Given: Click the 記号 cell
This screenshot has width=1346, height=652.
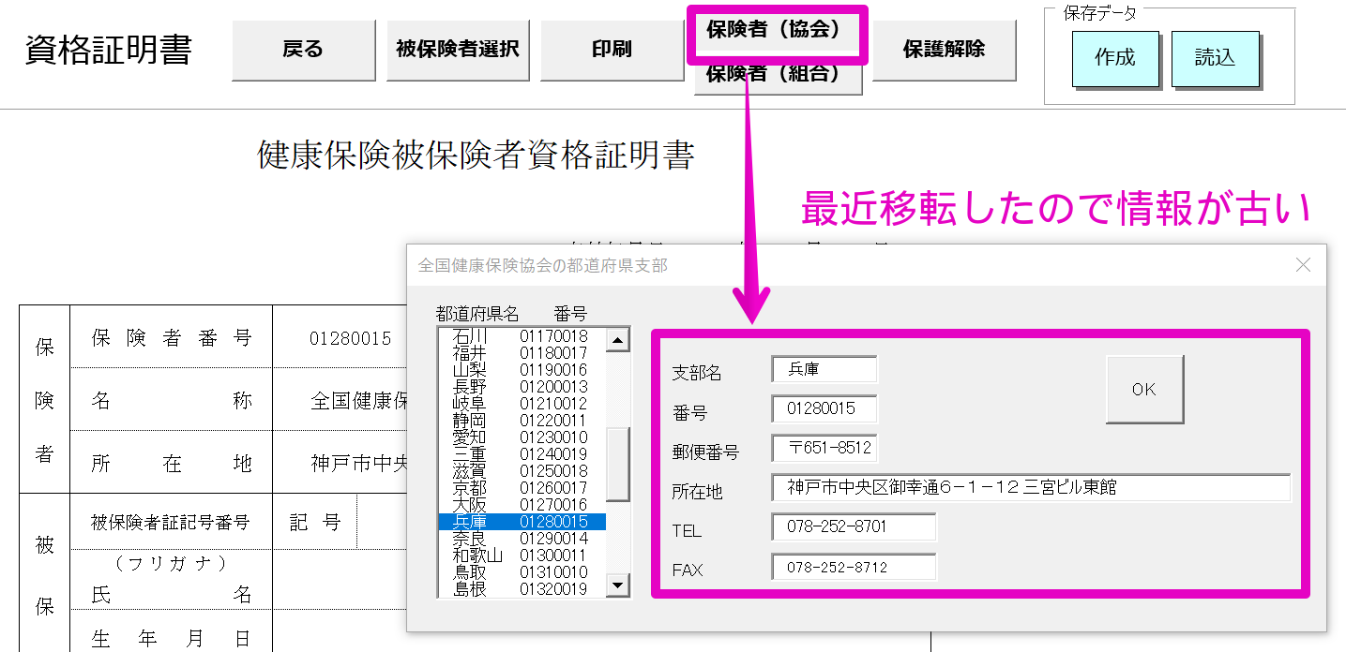Looking at the screenshot, I should 315,522.
